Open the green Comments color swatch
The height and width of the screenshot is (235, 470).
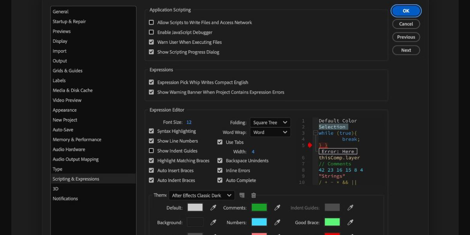tap(259, 208)
